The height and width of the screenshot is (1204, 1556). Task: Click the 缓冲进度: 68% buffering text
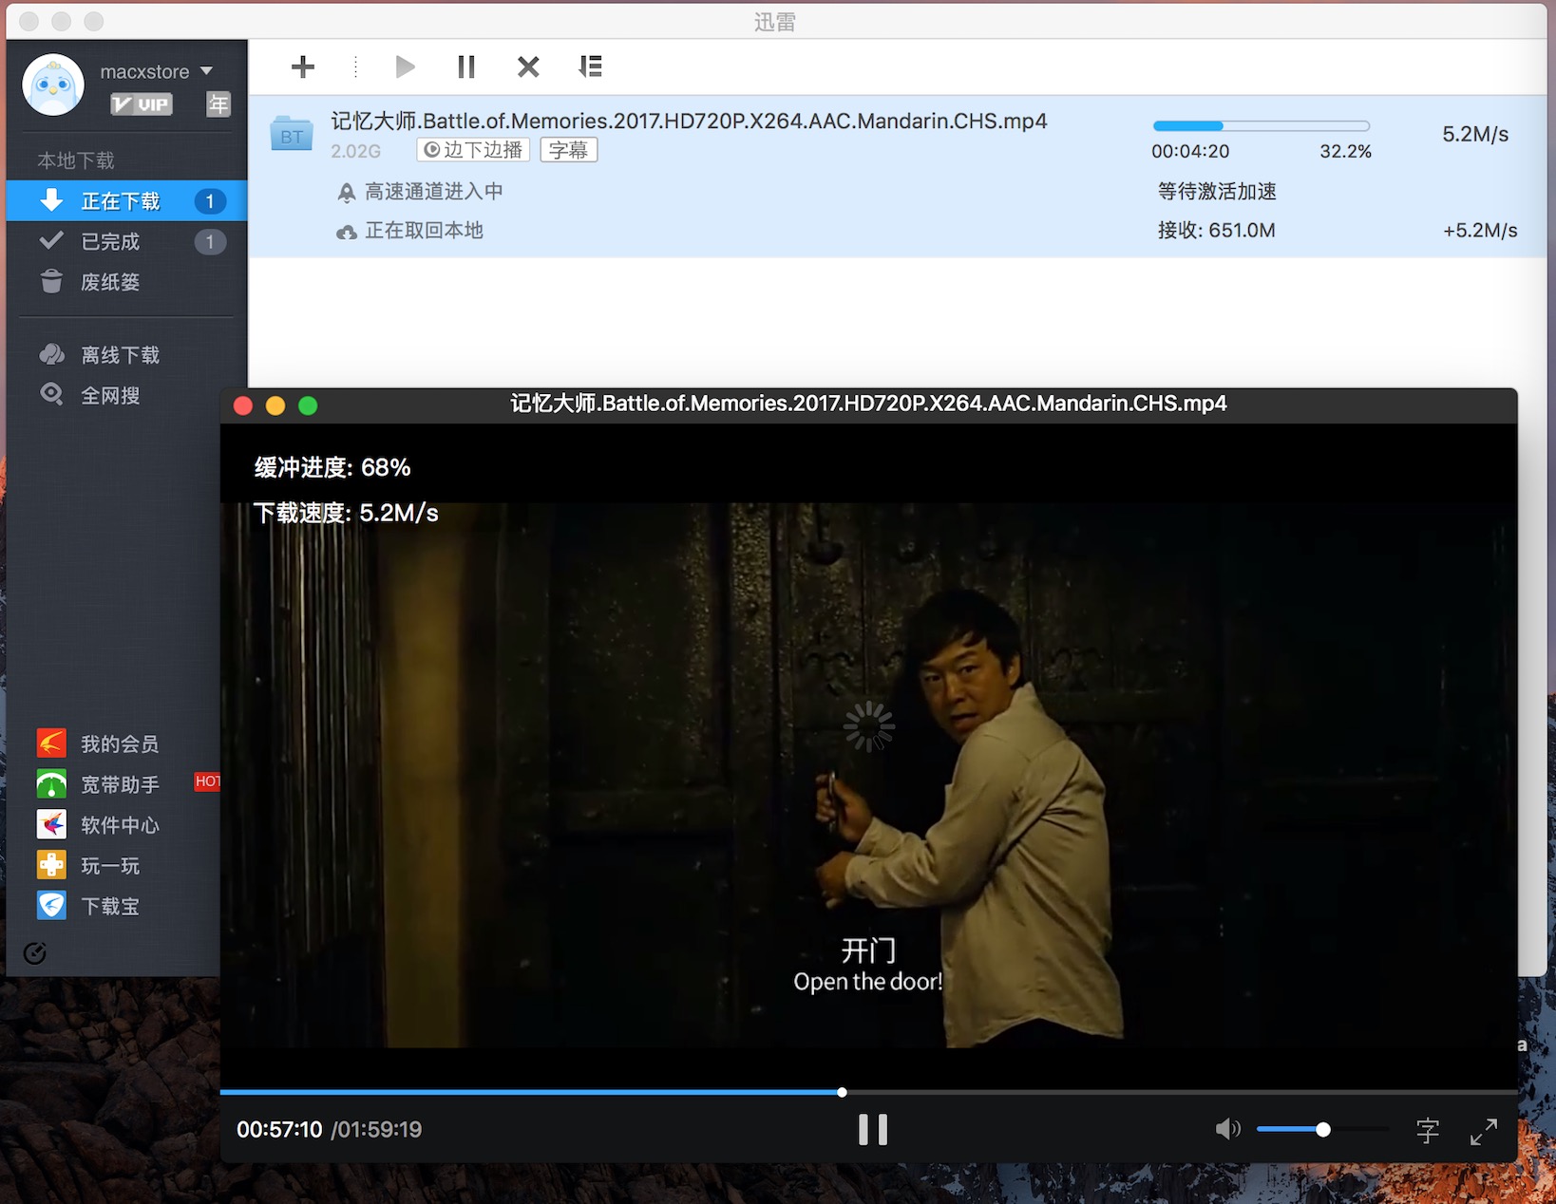[x=332, y=467]
